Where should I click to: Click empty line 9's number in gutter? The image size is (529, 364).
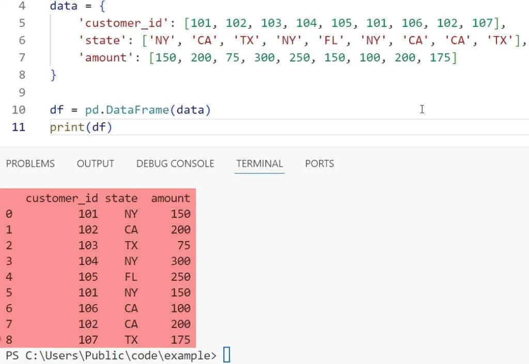click(x=22, y=92)
